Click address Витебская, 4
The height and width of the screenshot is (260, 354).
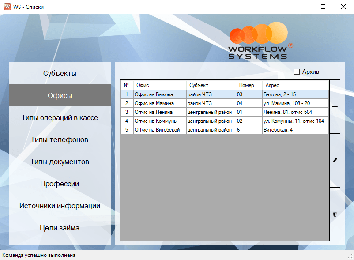click(296, 129)
